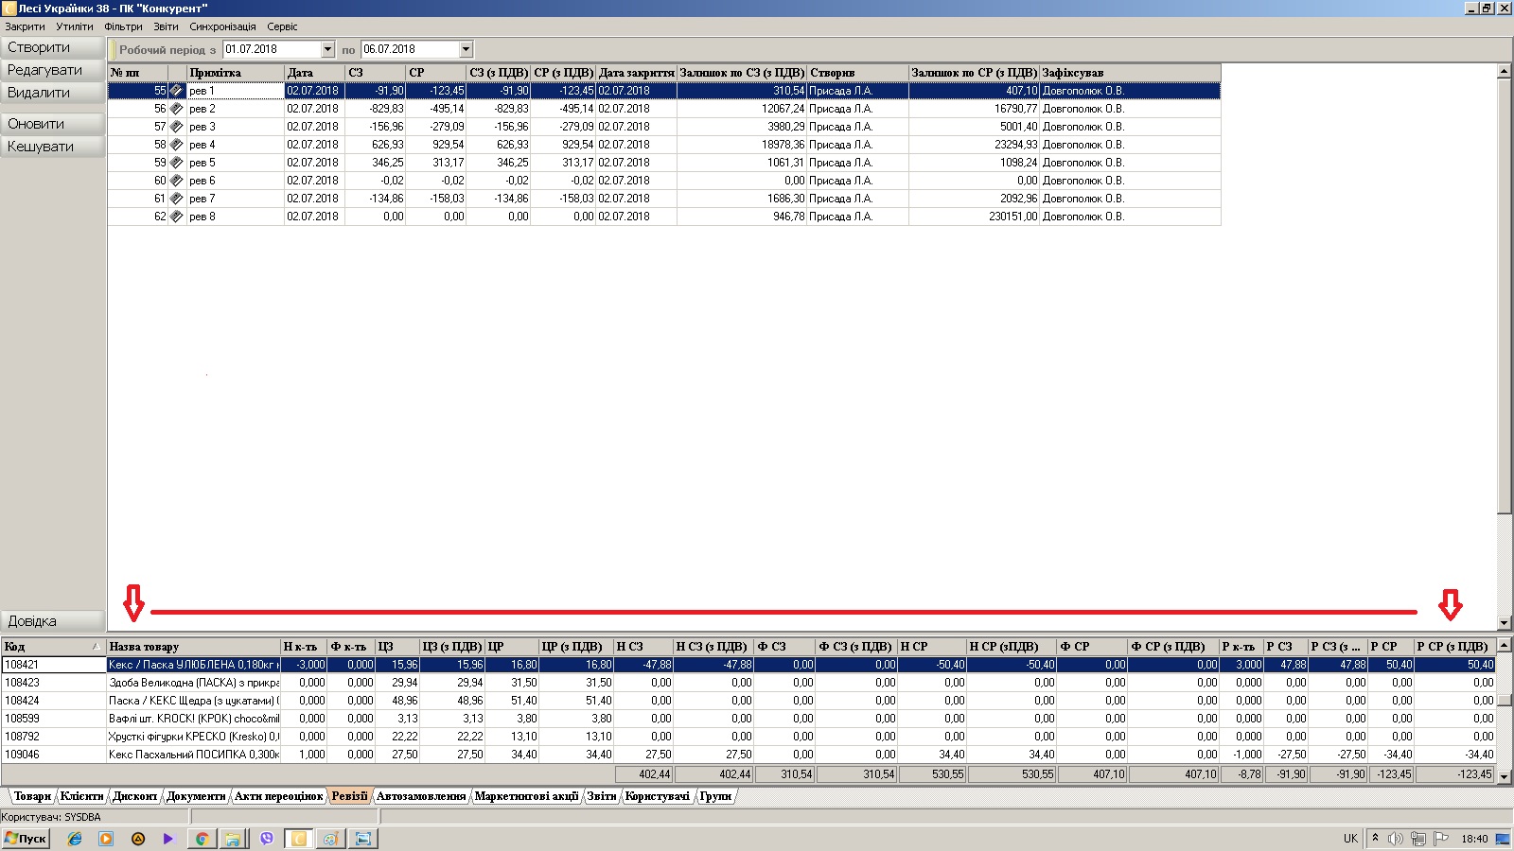Open Windows Media Player taskbar icon
This screenshot has height=851, width=1514.
point(106,839)
